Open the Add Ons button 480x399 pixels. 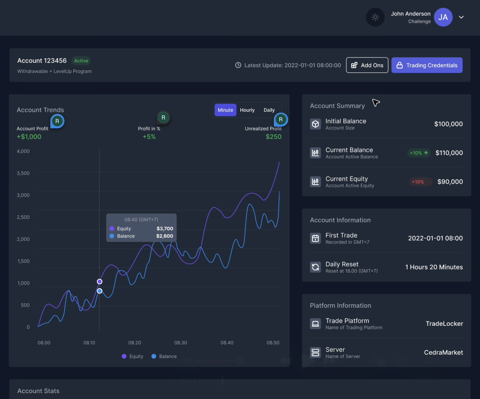(367, 65)
